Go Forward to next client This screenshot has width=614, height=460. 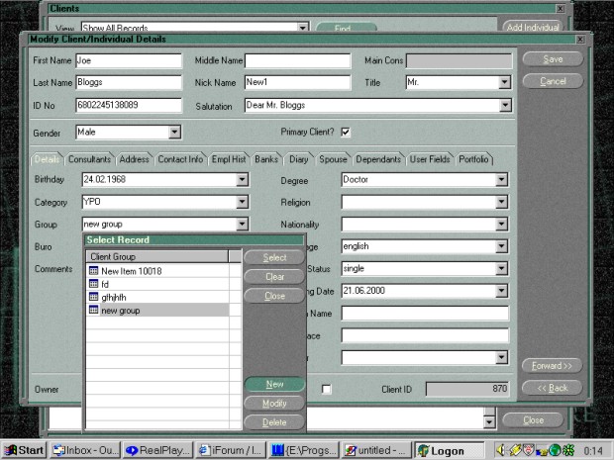pos(553,366)
